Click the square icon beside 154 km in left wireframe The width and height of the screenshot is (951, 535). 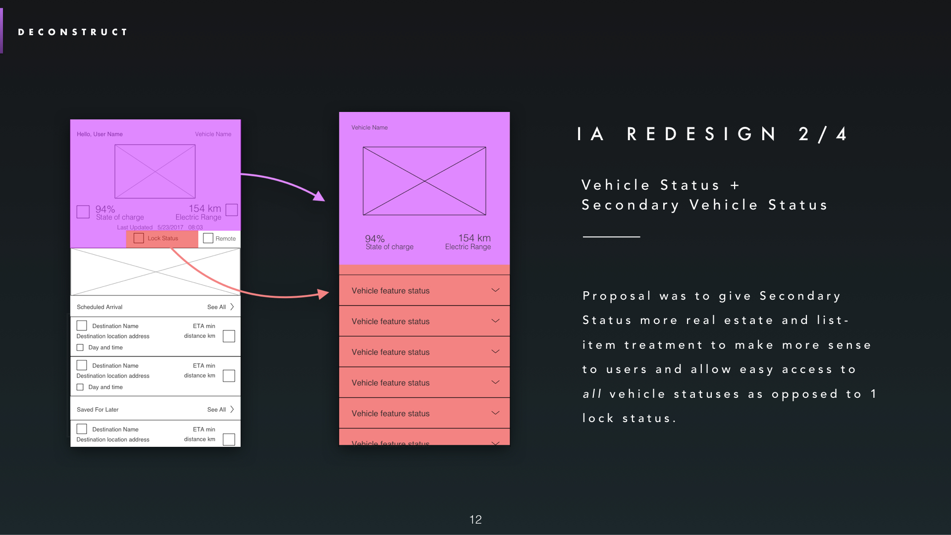tap(232, 210)
